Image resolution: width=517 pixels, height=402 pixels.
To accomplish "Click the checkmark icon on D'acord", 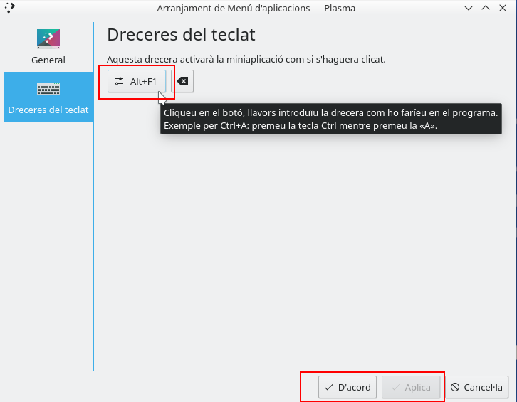I will click(328, 388).
